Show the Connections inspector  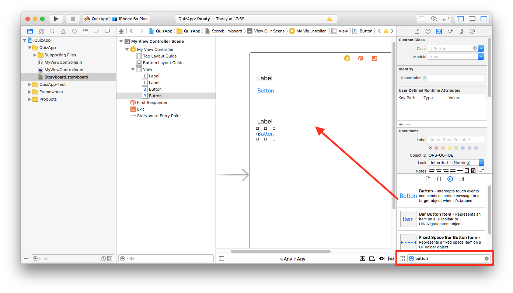click(472, 31)
